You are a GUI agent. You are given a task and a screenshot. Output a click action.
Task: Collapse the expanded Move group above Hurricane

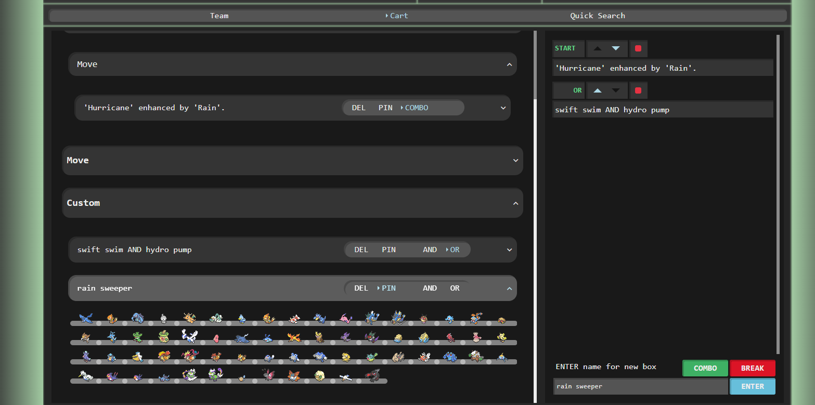pos(509,64)
